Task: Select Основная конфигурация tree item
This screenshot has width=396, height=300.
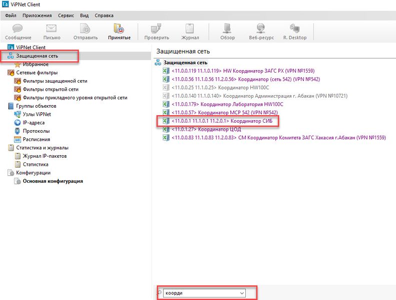Action: tap(53, 181)
